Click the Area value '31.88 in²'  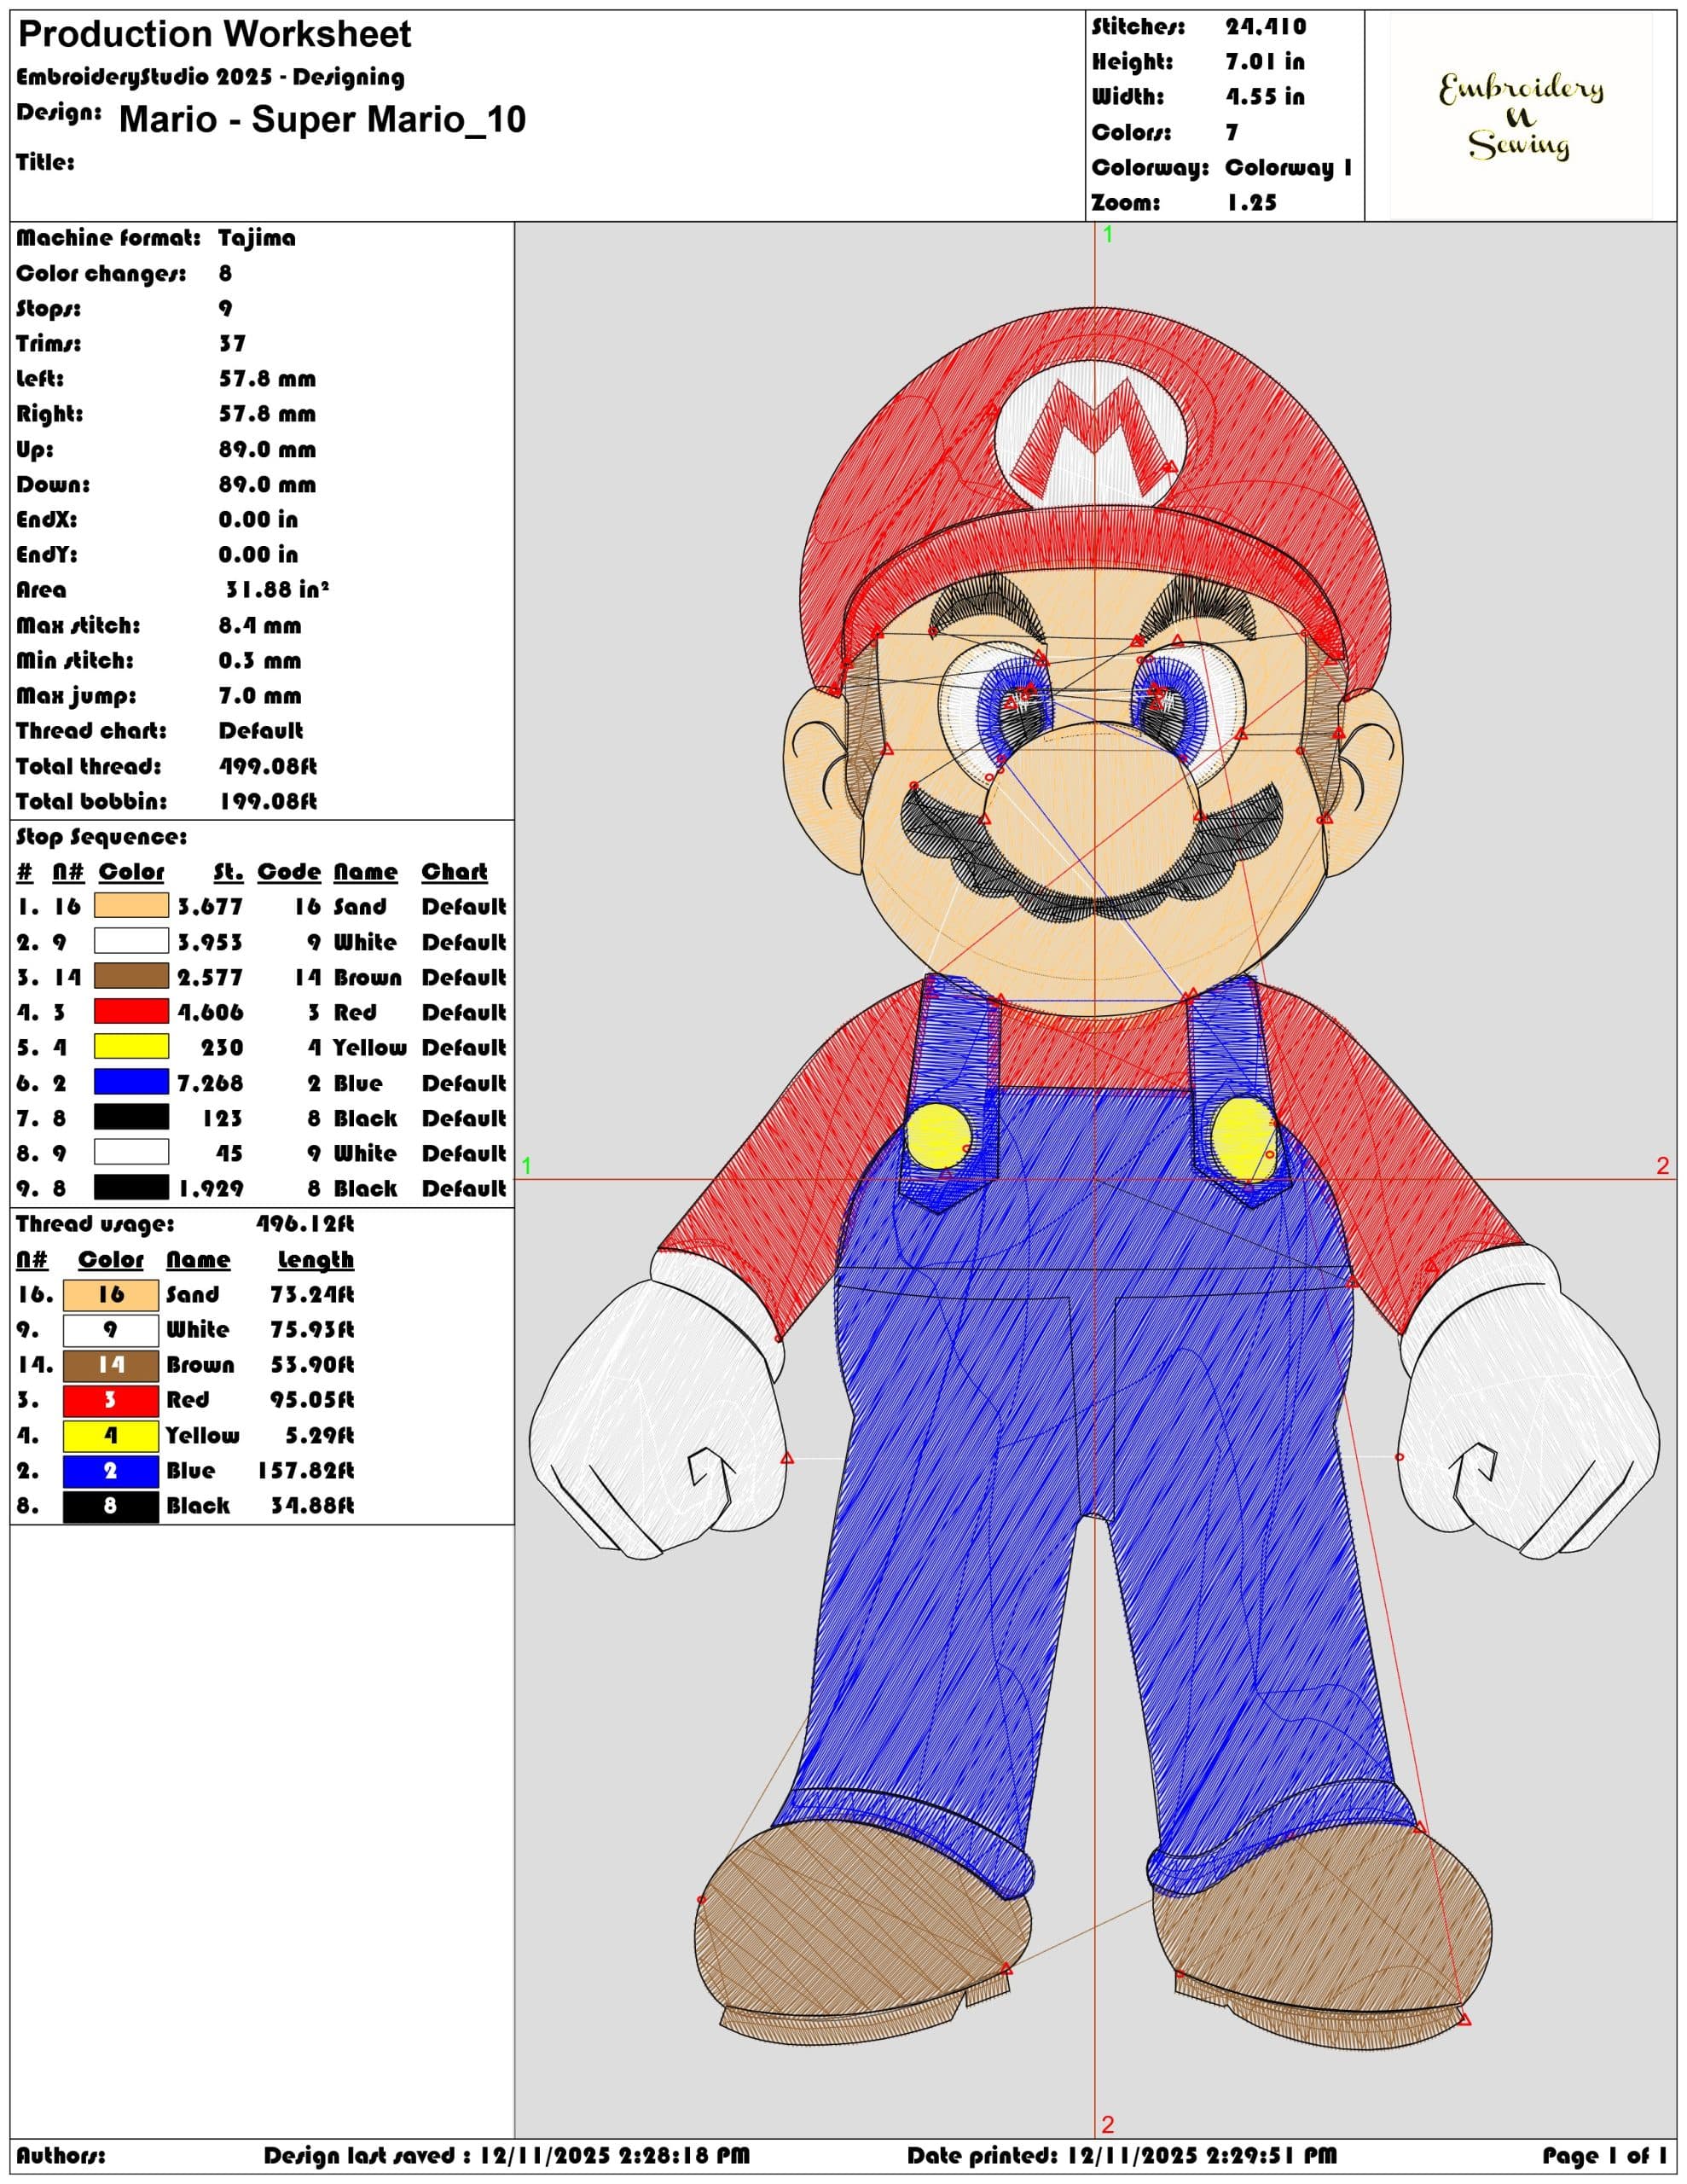(277, 590)
